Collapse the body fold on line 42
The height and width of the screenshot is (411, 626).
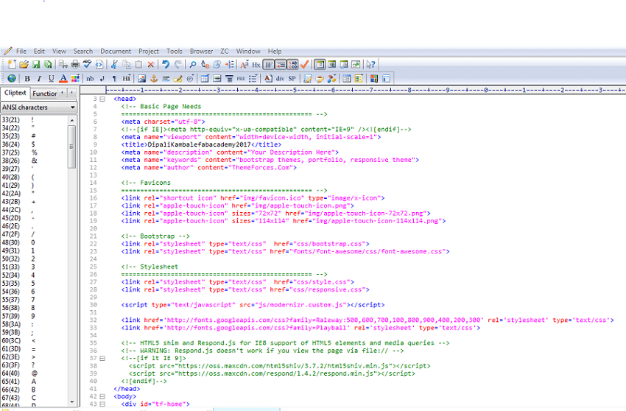[x=102, y=396]
